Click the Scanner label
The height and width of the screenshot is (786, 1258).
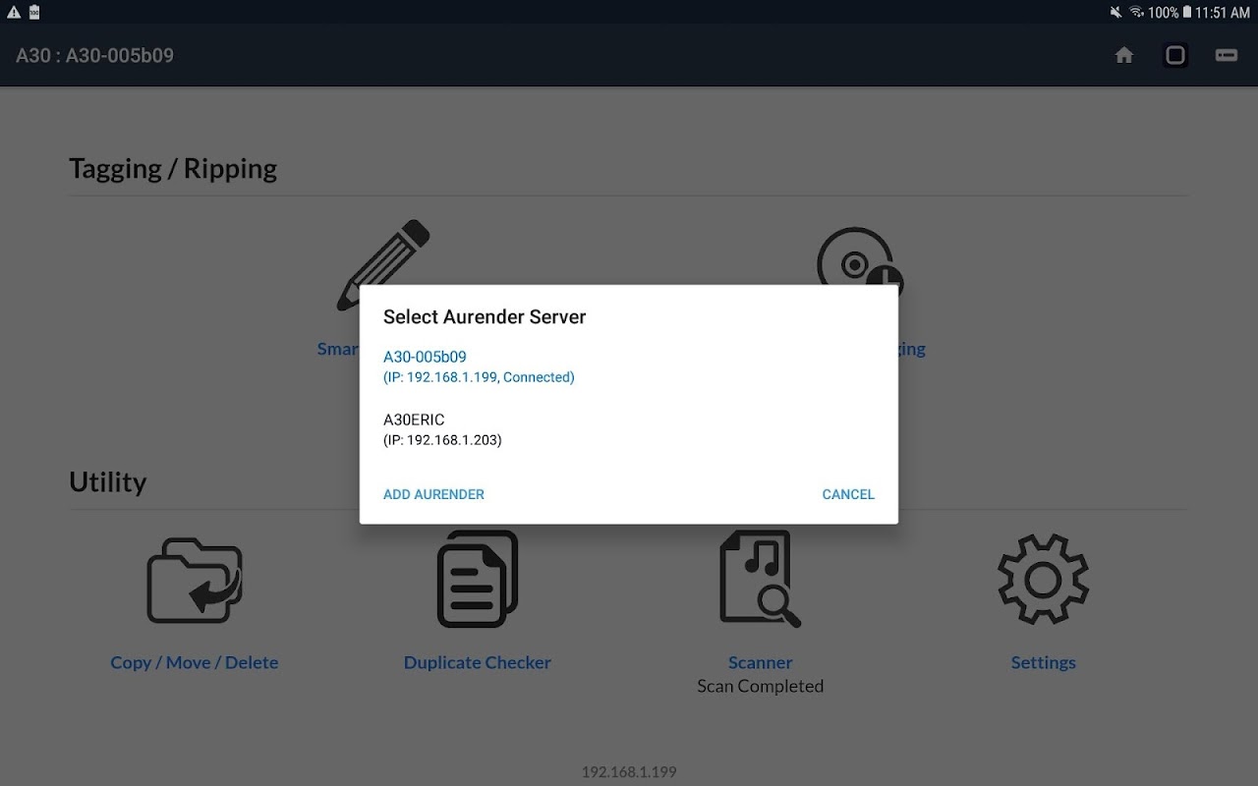(x=760, y=662)
